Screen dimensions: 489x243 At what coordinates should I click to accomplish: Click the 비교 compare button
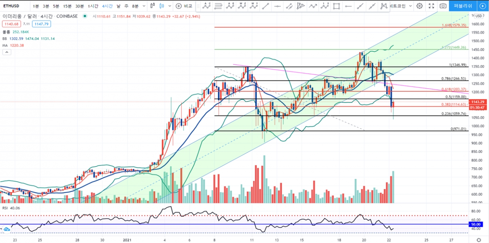(x=184, y=6)
